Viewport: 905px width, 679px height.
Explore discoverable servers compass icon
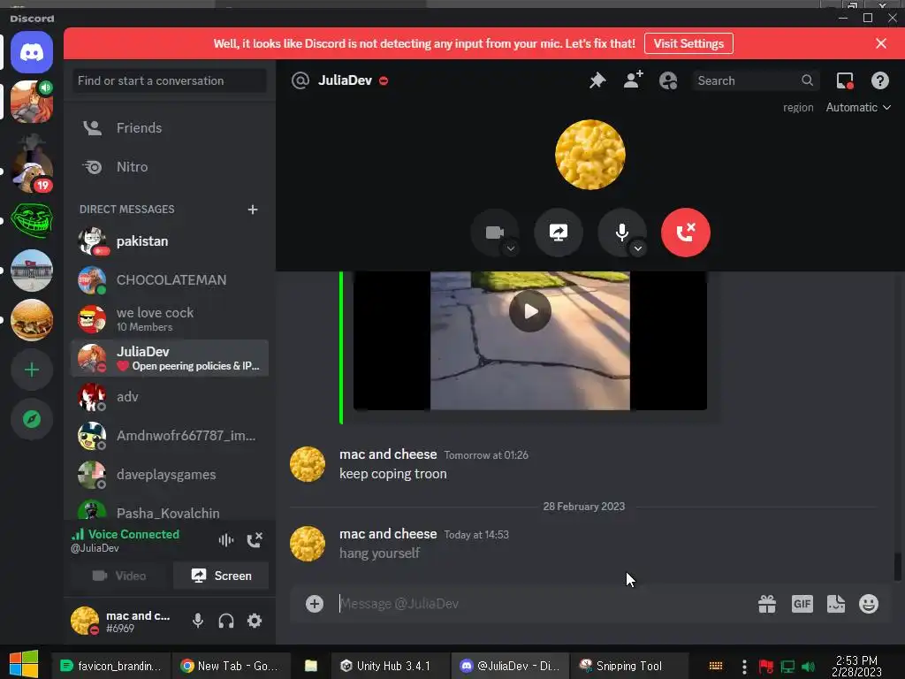click(32, 419)
